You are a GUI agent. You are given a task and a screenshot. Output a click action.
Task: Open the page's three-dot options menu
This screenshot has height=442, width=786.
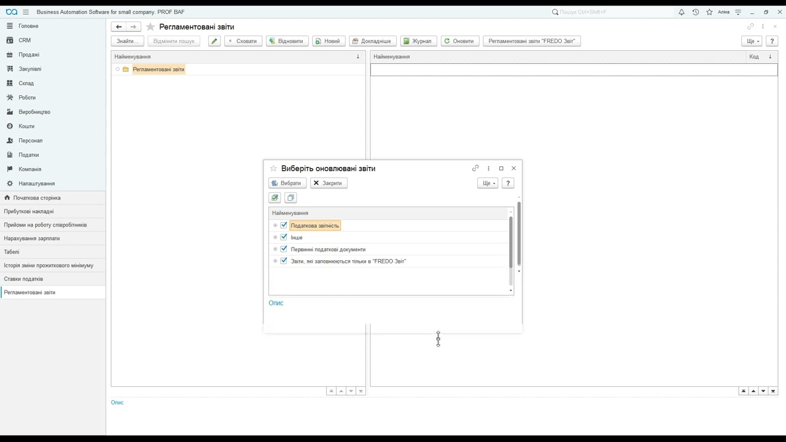[x=763, y=26]
